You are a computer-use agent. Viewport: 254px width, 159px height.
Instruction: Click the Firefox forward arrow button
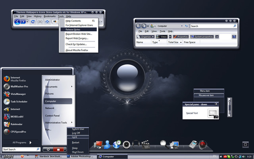[x=23, y=22]
